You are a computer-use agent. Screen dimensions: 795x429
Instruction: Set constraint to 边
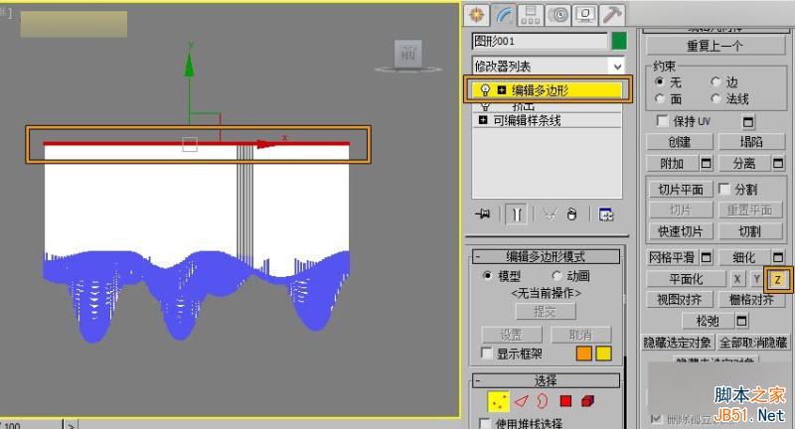pyautogui.click(x=715, y=81)
